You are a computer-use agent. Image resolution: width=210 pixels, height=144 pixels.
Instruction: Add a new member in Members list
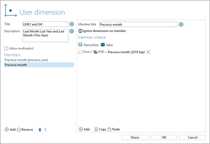click(x=10, y=129)
